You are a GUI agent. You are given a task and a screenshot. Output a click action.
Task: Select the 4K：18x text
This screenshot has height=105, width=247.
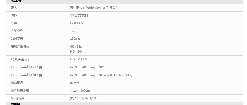[76, 47]
